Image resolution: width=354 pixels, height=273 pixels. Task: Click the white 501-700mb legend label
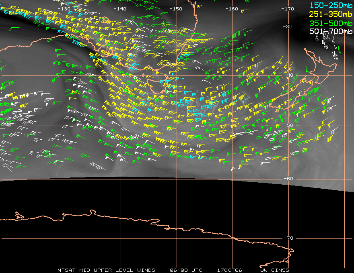click(331, 32)
